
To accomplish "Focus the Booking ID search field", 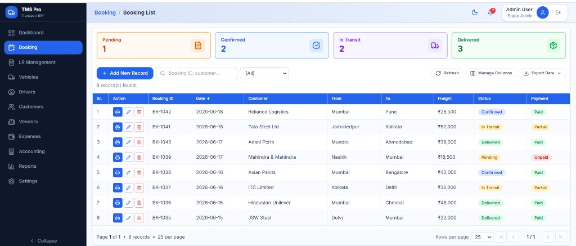I will 196,73.
